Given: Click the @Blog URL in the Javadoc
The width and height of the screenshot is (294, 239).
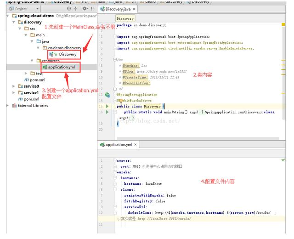Looking at the screenshot, I should pos(162,72).
